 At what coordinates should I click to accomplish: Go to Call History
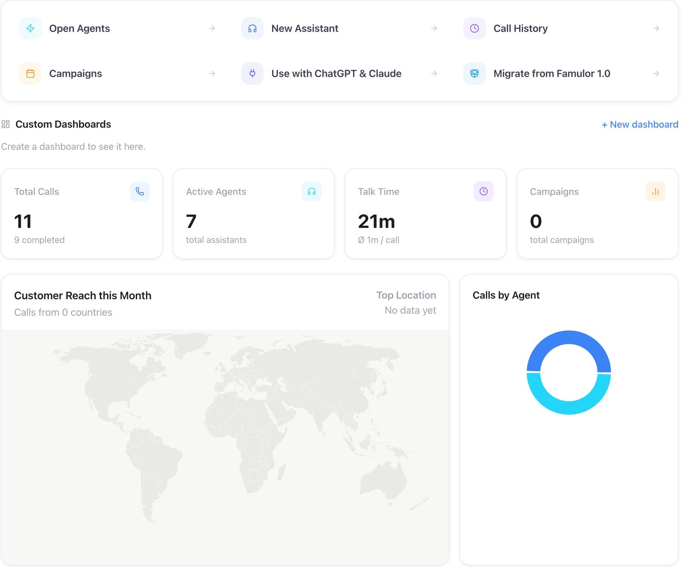pos(561,29)
